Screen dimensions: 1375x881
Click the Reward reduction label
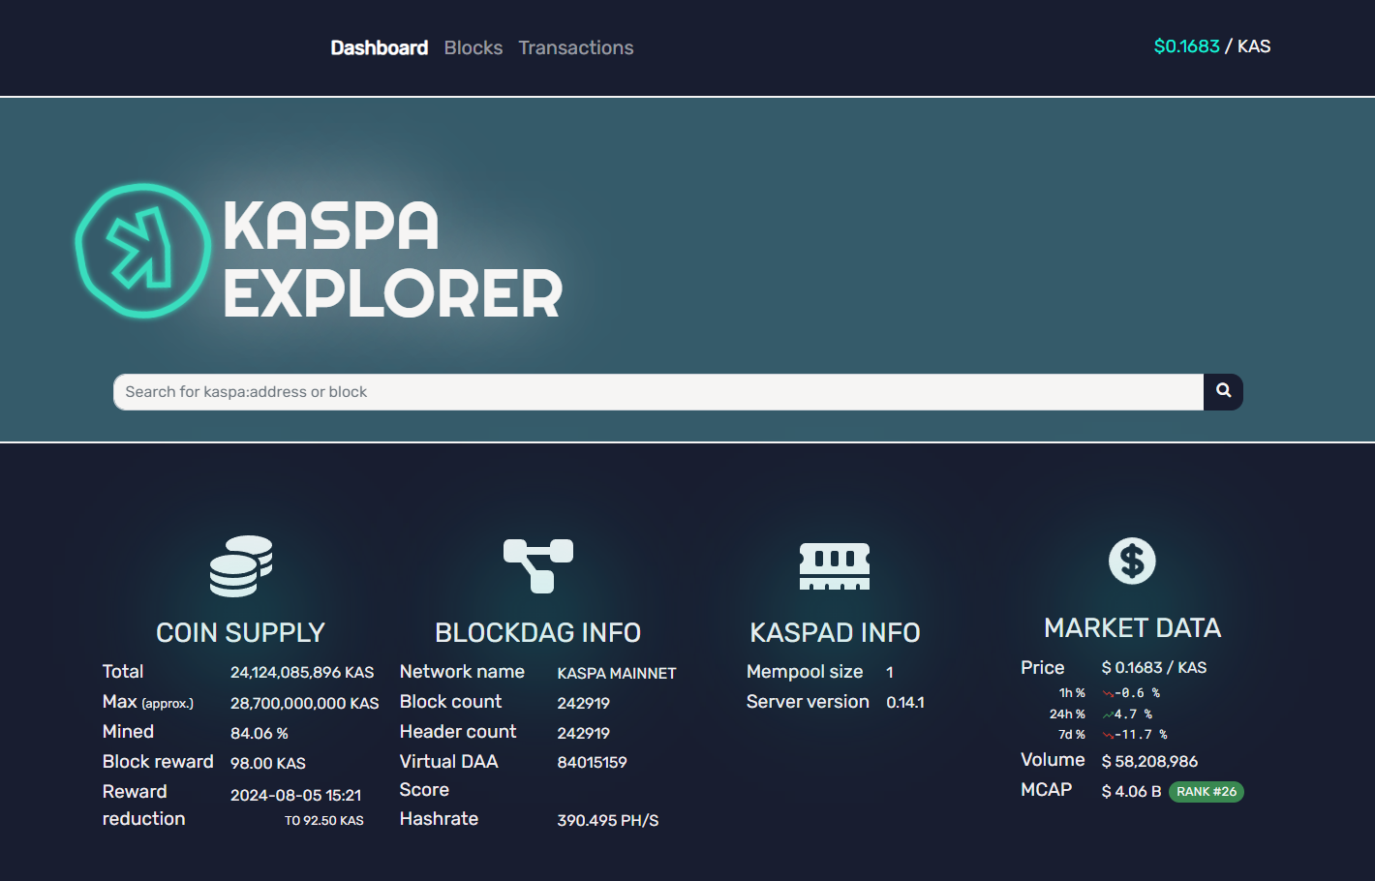tap(143, 805)
